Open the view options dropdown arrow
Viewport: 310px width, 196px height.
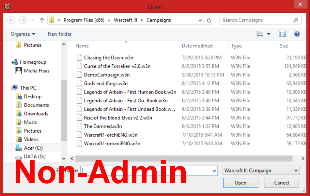[269, 34]
